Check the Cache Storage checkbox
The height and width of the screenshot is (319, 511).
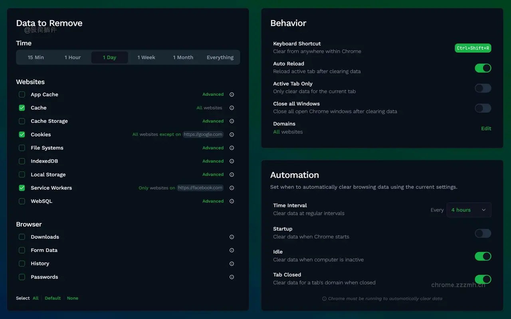point(22,121)
